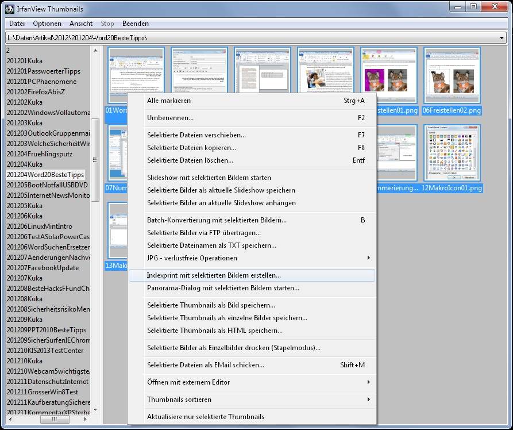Screen dimensions: 513x430
Task: Choose Selektierte Bilder an aktuelle Slideshow anhängen
Action: tap(252, 203)
